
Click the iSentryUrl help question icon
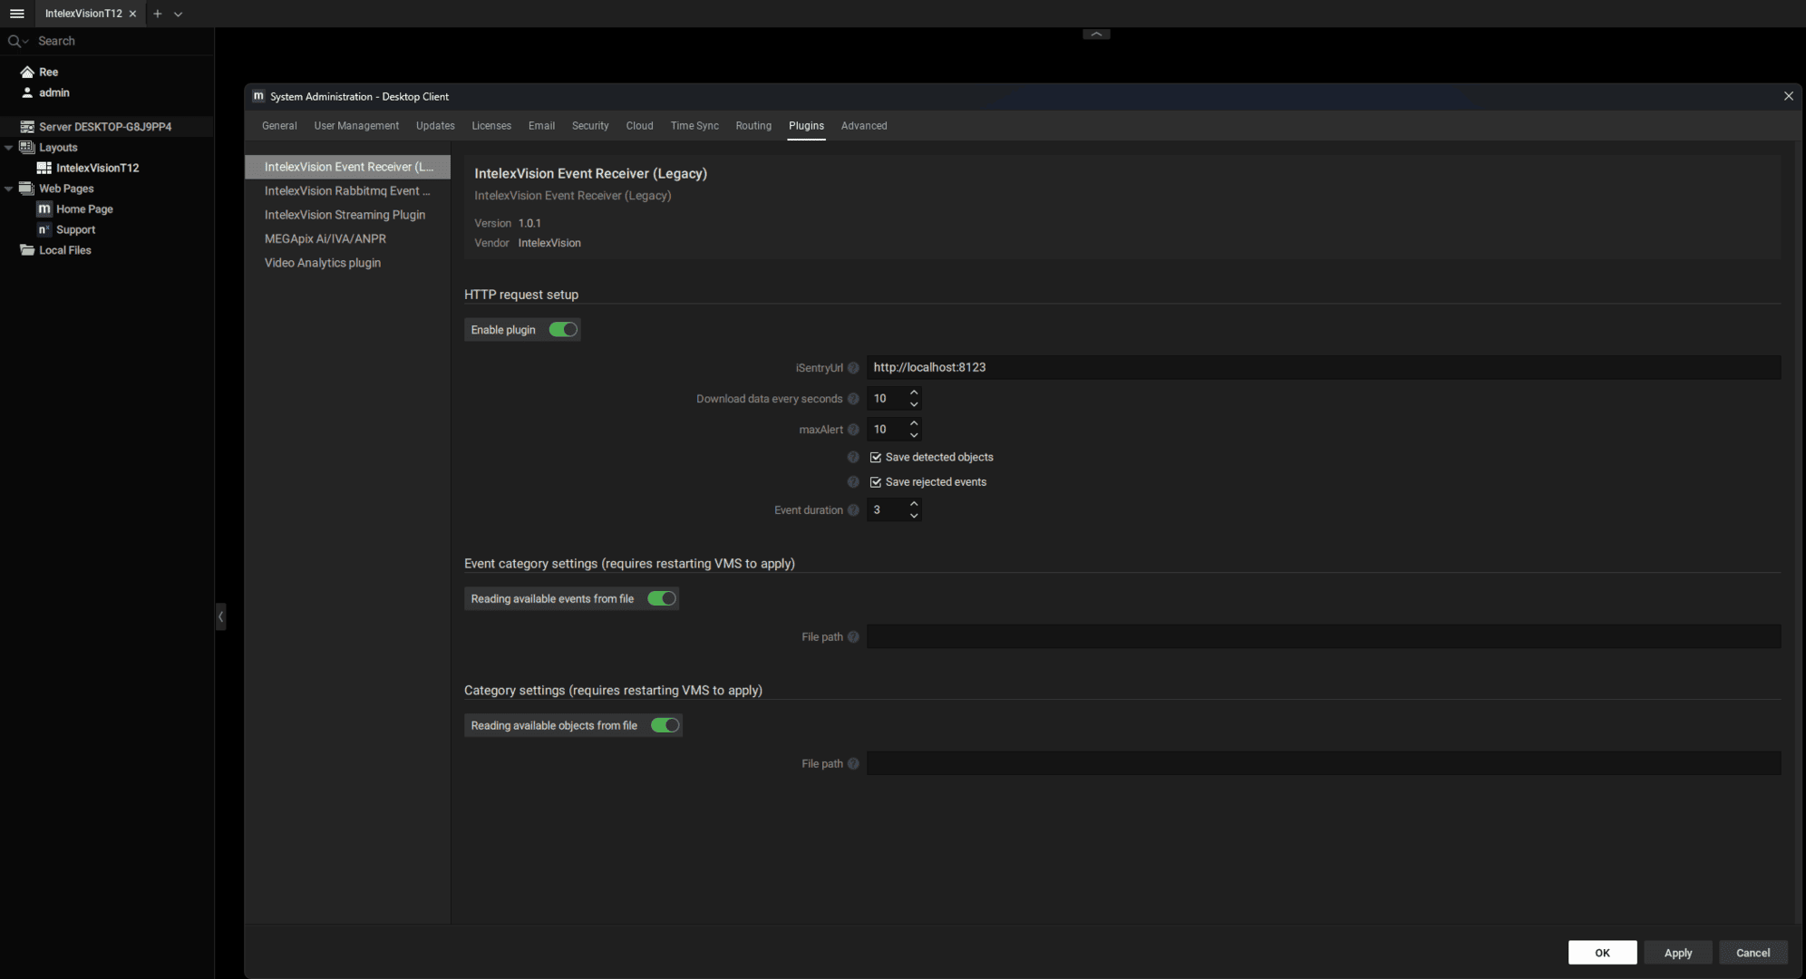[x=853, y=368]
